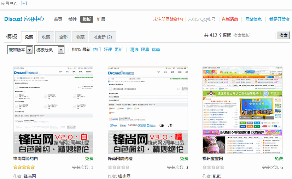The image size is (292, 179).
Task: Click the Discuz! 应用中心 logo
Action: [x=24, y=19]
